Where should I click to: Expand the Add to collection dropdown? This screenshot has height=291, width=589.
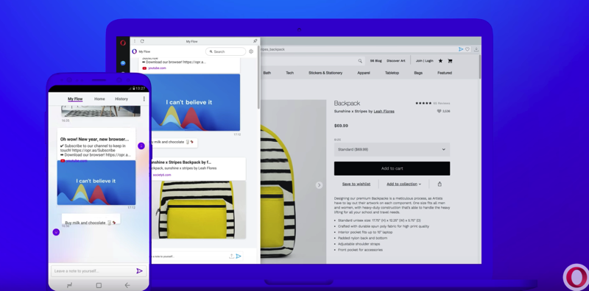(x=403, y=184)
